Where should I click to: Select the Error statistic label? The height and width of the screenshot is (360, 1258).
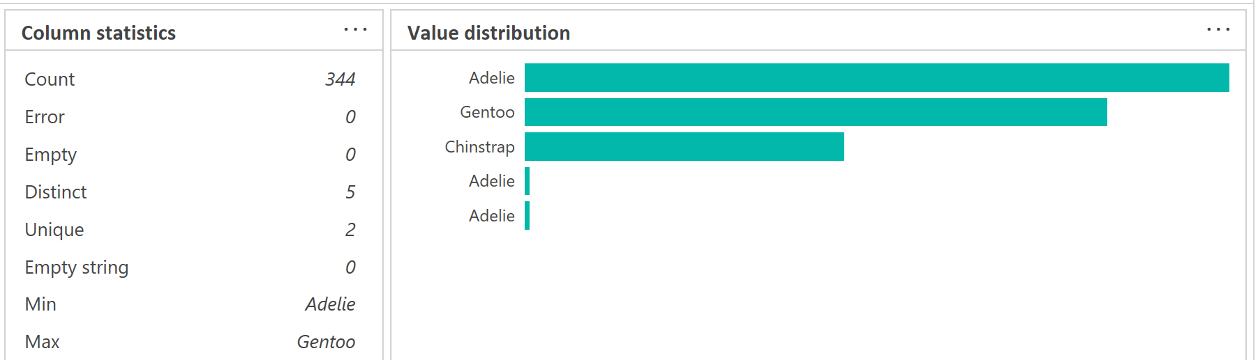[45, 117]
